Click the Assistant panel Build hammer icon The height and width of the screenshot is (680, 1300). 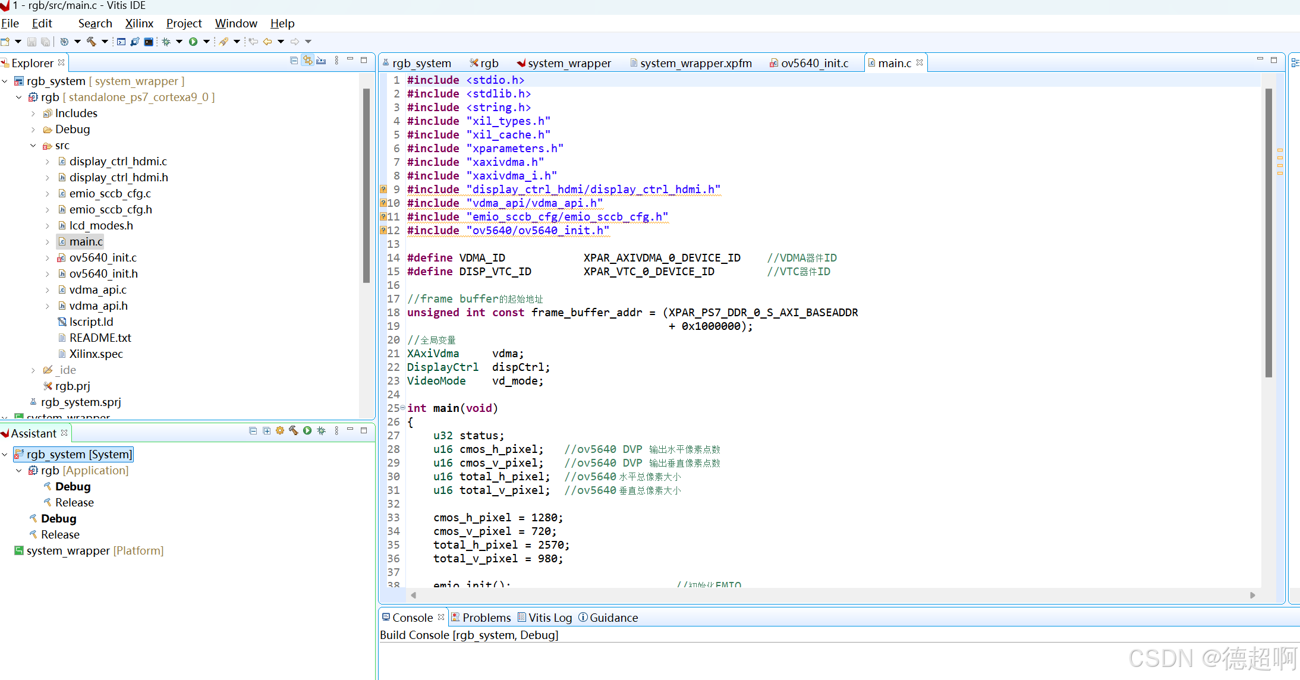pos(294,430)
